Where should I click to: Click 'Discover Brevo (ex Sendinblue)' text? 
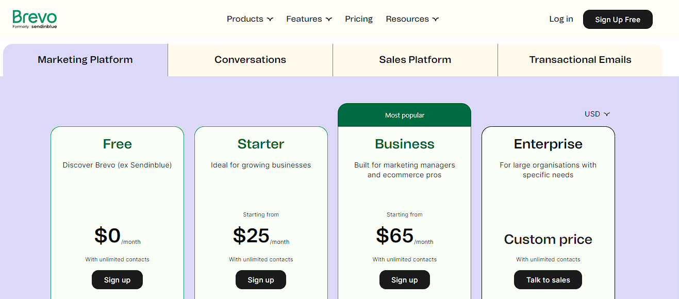point(117,165)
